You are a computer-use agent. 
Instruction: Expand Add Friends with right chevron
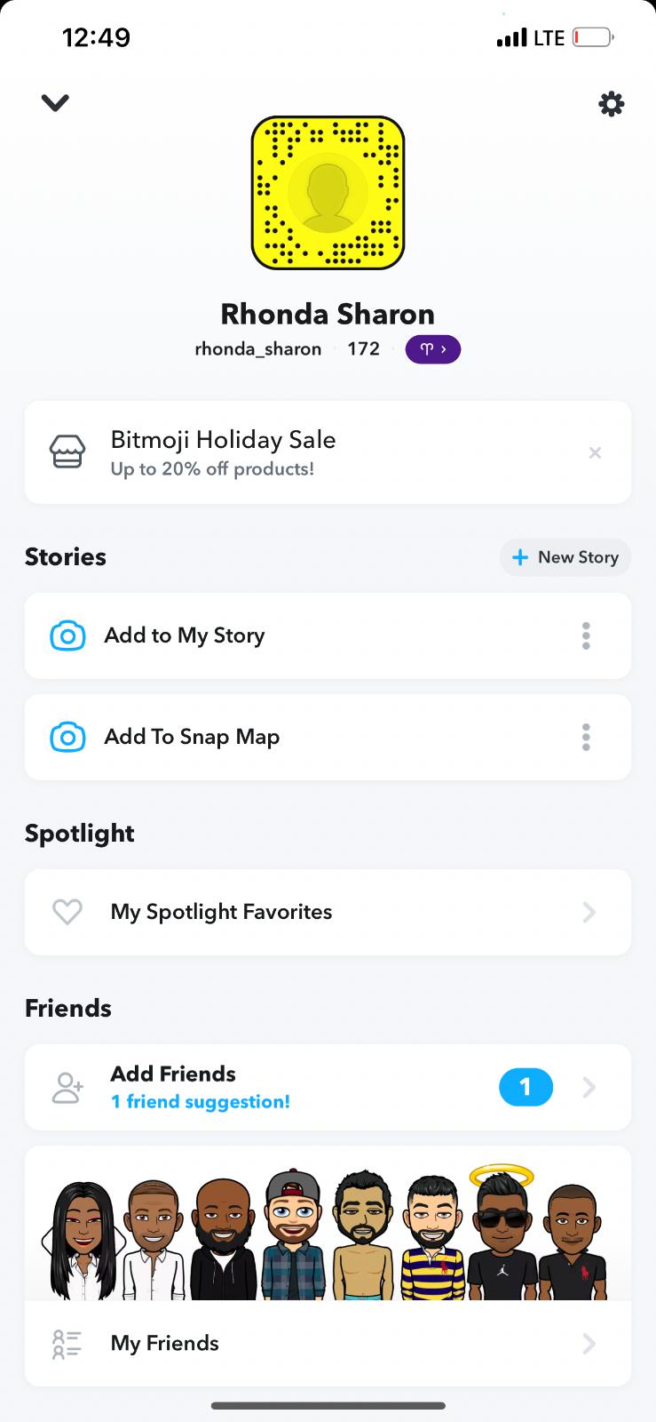[589, 1088]
